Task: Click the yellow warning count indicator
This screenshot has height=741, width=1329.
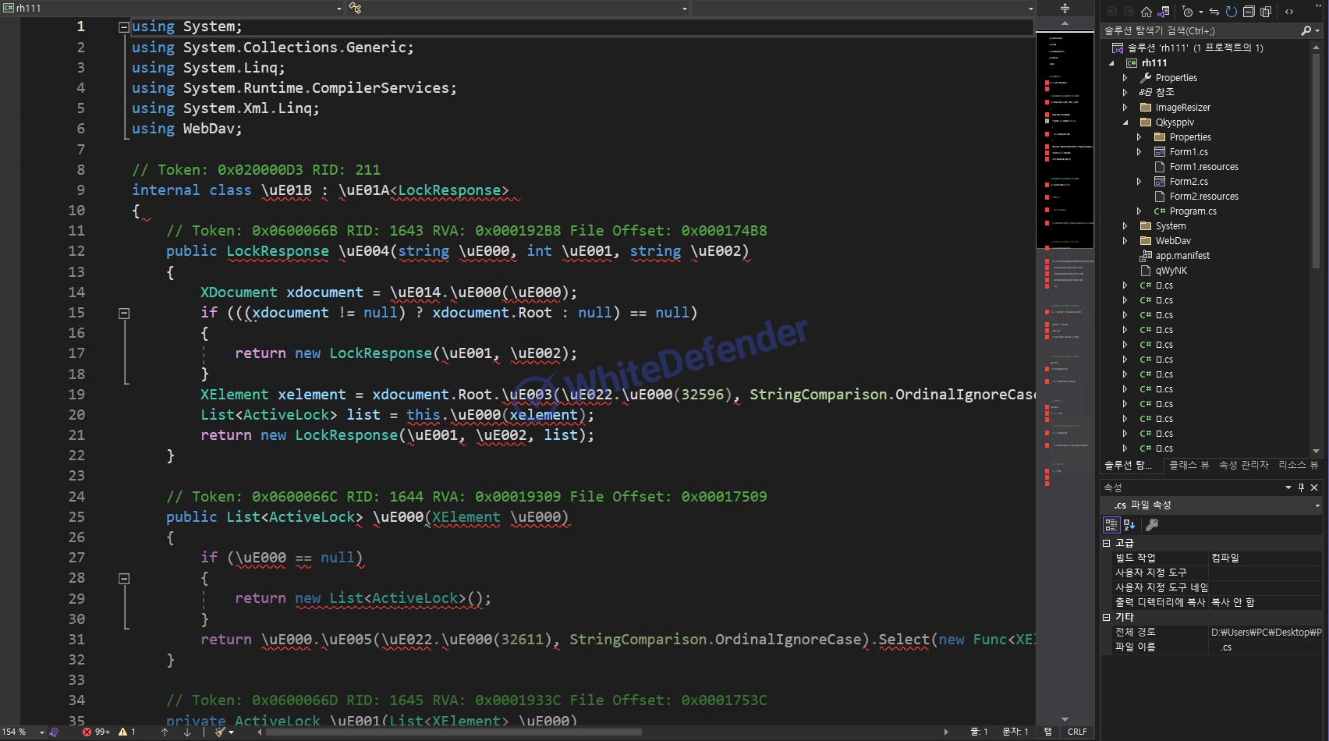Action: pyautogui.click(x=127, y=732)
